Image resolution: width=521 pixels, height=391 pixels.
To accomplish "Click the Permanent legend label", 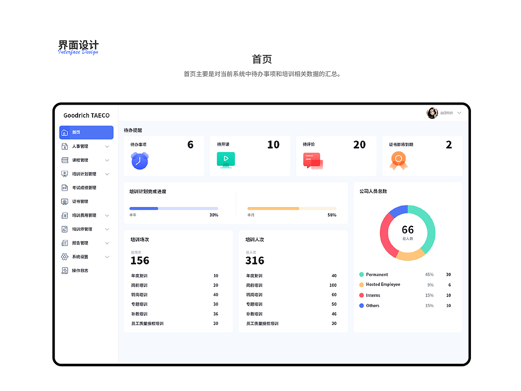I will coord(377,275).
